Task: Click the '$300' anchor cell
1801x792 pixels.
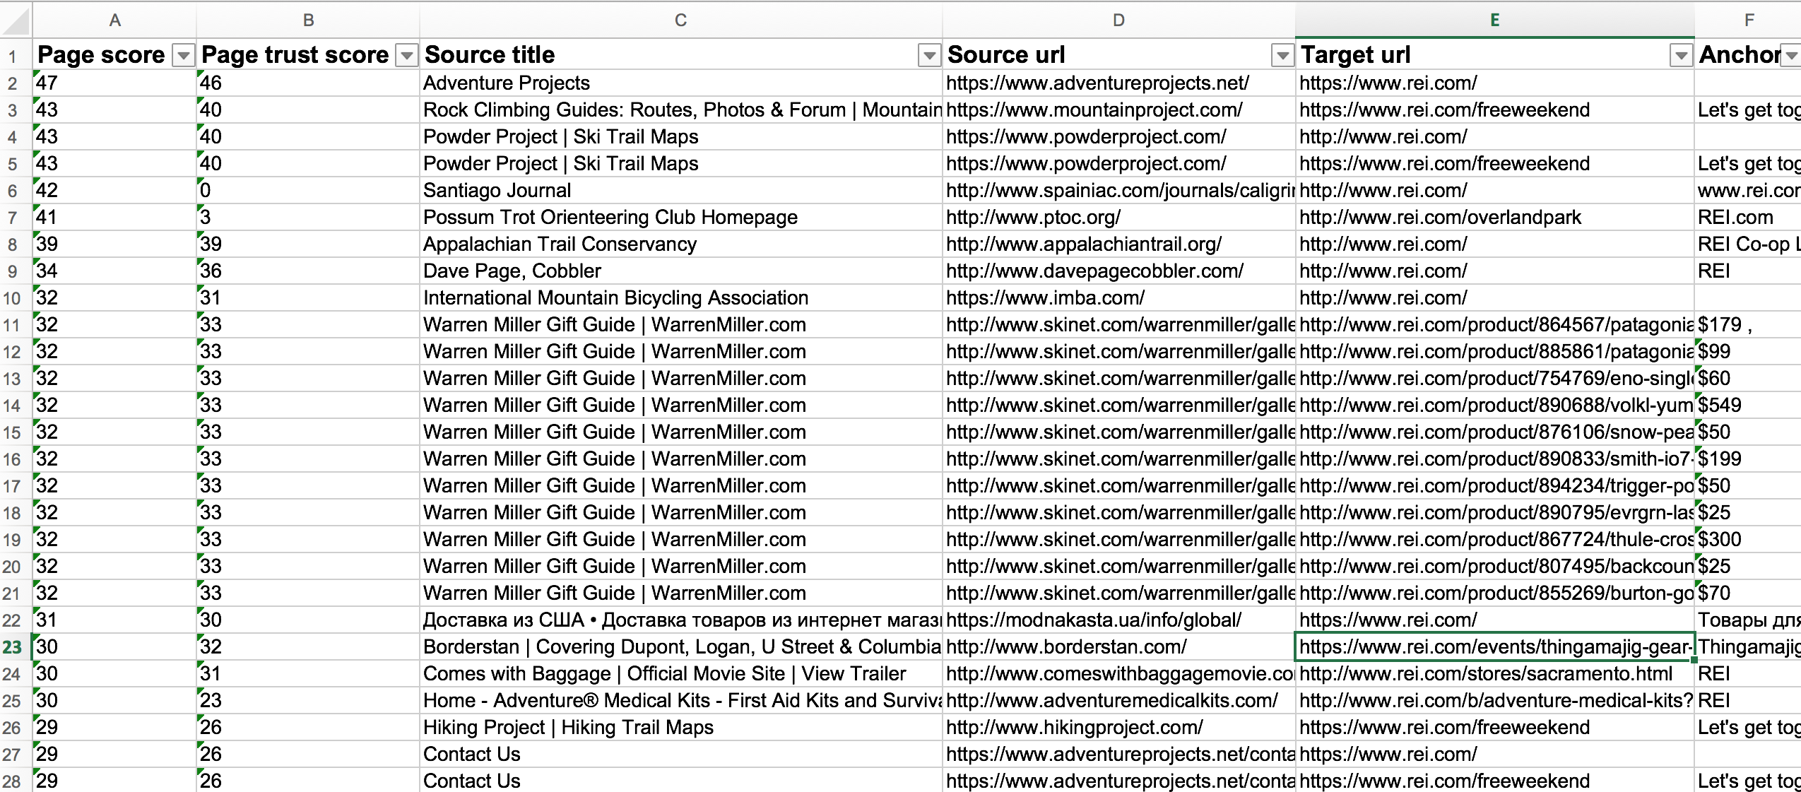Action: pos(1748,540)
